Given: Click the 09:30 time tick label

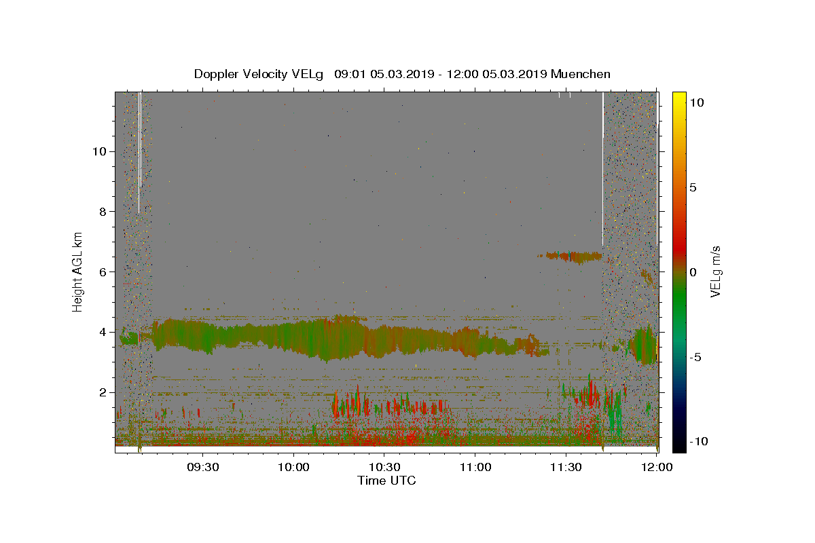Looking at the screenshot, I should [x=202, y=468].
